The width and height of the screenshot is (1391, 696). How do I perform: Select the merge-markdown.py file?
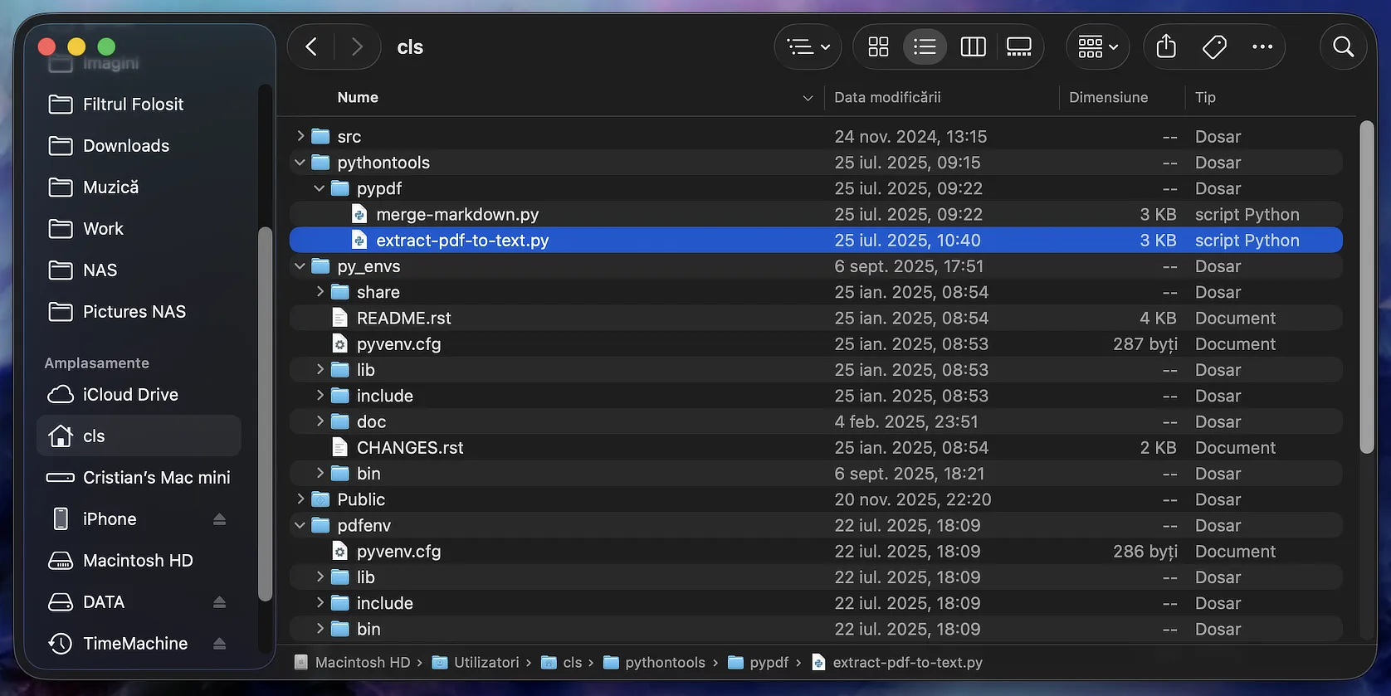457,215
